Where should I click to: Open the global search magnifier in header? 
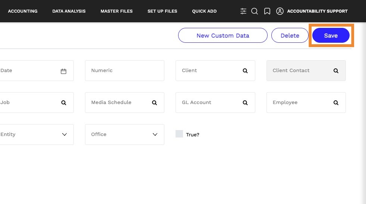[x=255, y=11]
